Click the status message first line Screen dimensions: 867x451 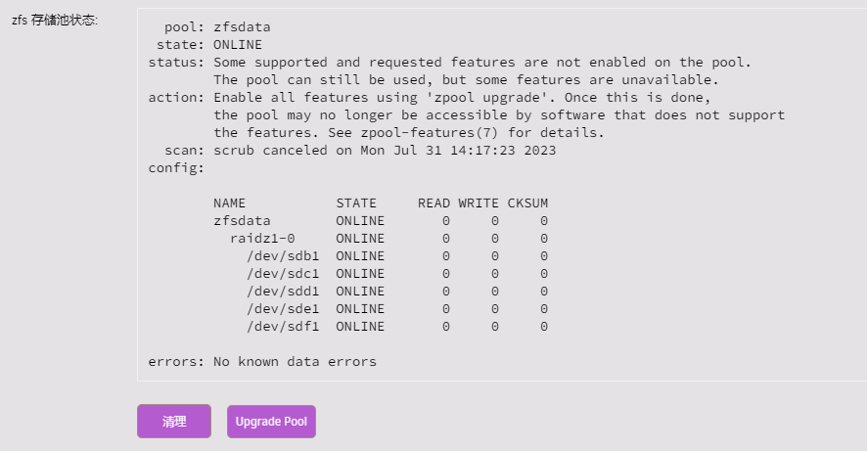tap(449, 63)
